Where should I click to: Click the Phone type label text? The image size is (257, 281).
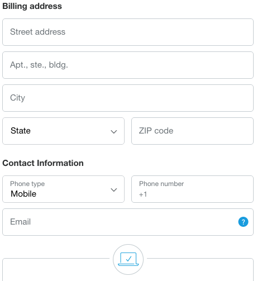27,184
